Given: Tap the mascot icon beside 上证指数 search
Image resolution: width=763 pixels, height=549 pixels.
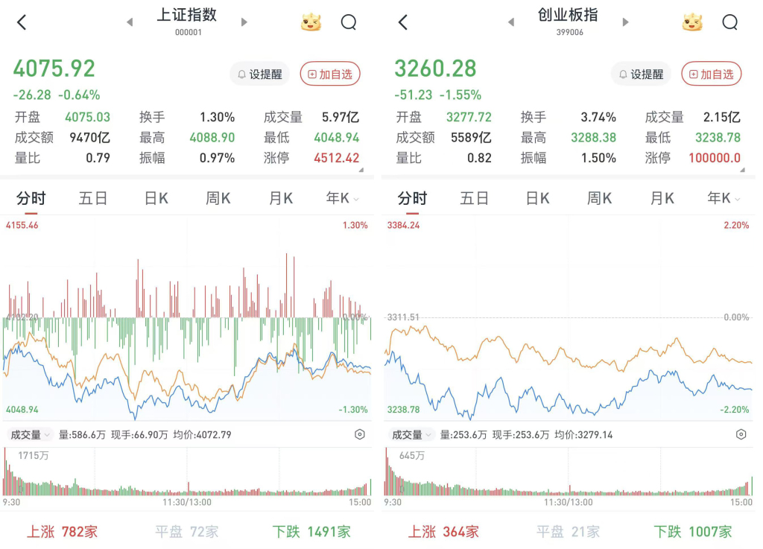Looking at the screenshot, I should click(x=311, y=22).
